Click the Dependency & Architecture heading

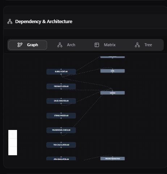(x=44, y=22)
